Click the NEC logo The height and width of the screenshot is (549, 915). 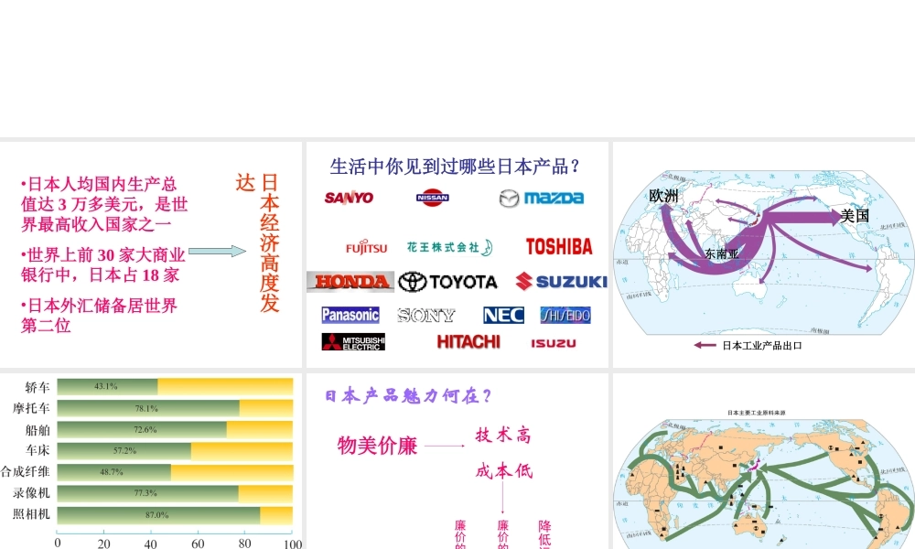(x=503, y=316)
